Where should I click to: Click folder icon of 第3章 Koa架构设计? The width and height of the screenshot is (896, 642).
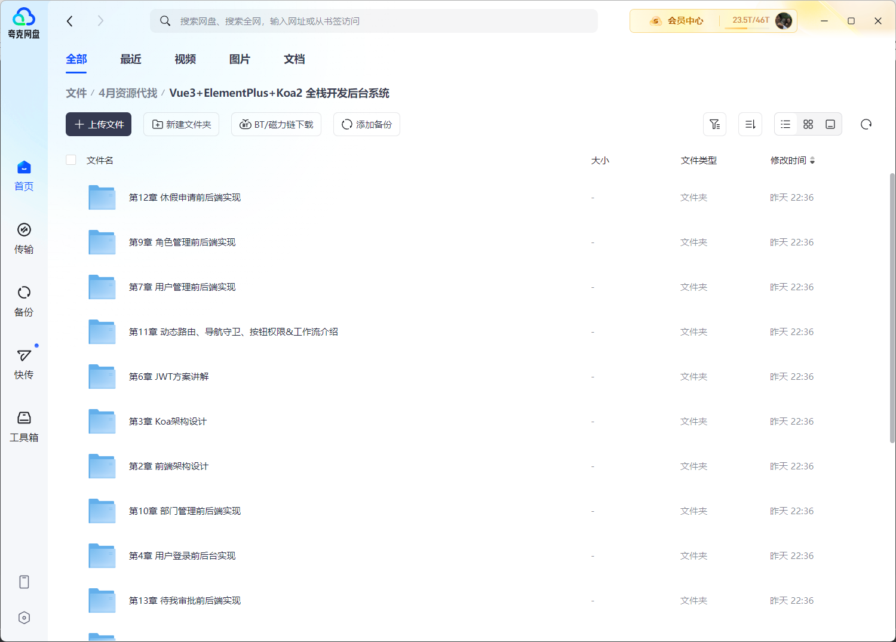coord(102,421)
